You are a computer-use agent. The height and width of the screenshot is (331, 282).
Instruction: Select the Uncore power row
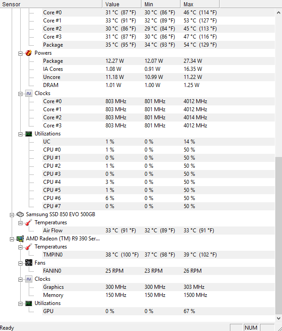[159, 77]
